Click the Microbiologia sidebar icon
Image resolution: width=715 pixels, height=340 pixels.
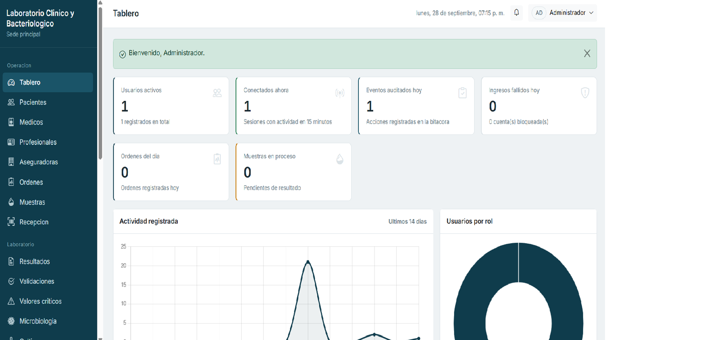click(x=11, y=321)
